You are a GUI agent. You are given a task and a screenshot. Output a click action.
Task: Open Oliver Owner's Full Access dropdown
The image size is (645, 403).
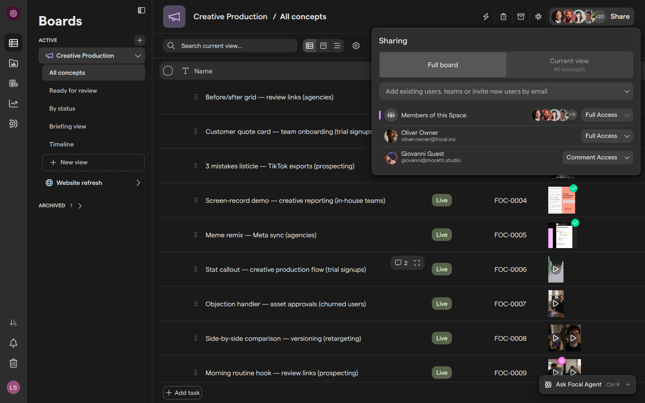[607, 136]
